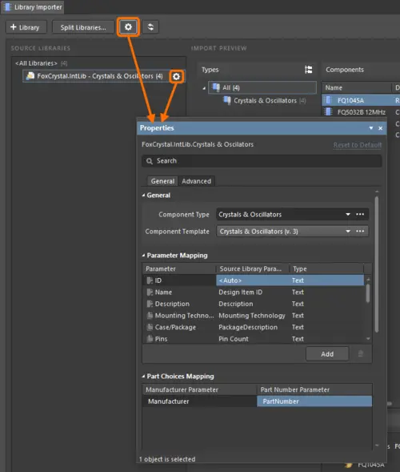This screenshot has height=472, width=400.
Task: Close the Properties panel
Action: tap(381, 128)
